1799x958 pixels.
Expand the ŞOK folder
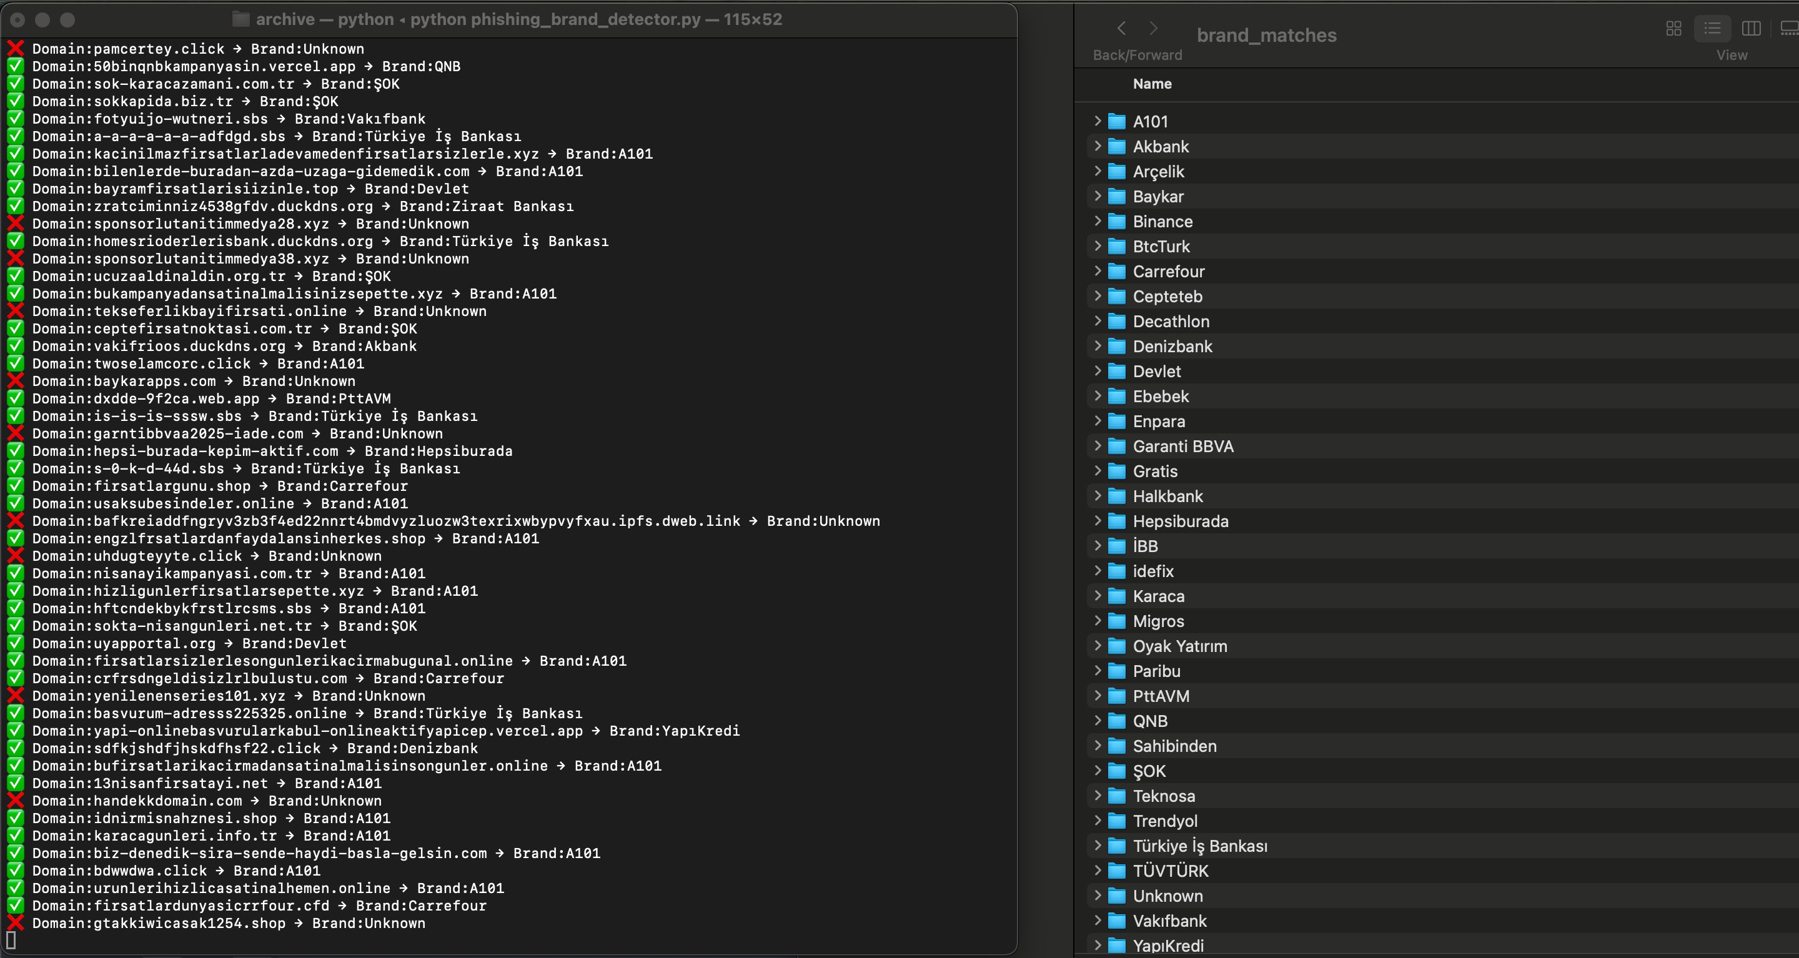tap(1097, 771)
